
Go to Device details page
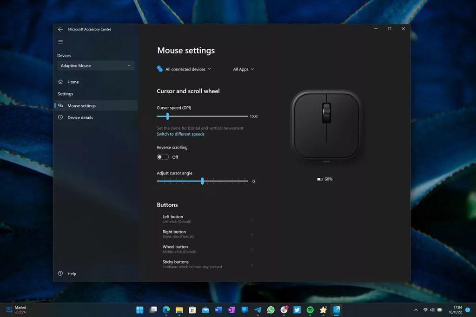click(80, 118)
